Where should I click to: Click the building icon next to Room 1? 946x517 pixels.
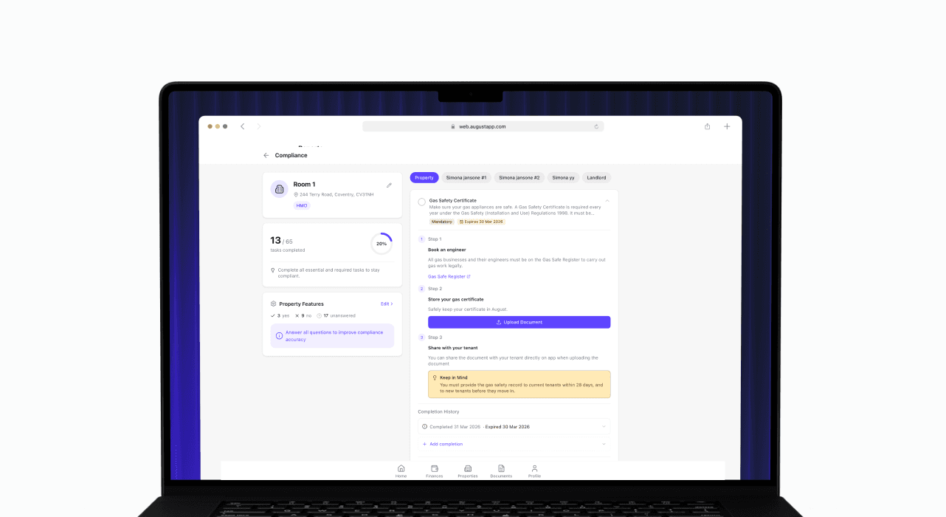click(279, 189)
